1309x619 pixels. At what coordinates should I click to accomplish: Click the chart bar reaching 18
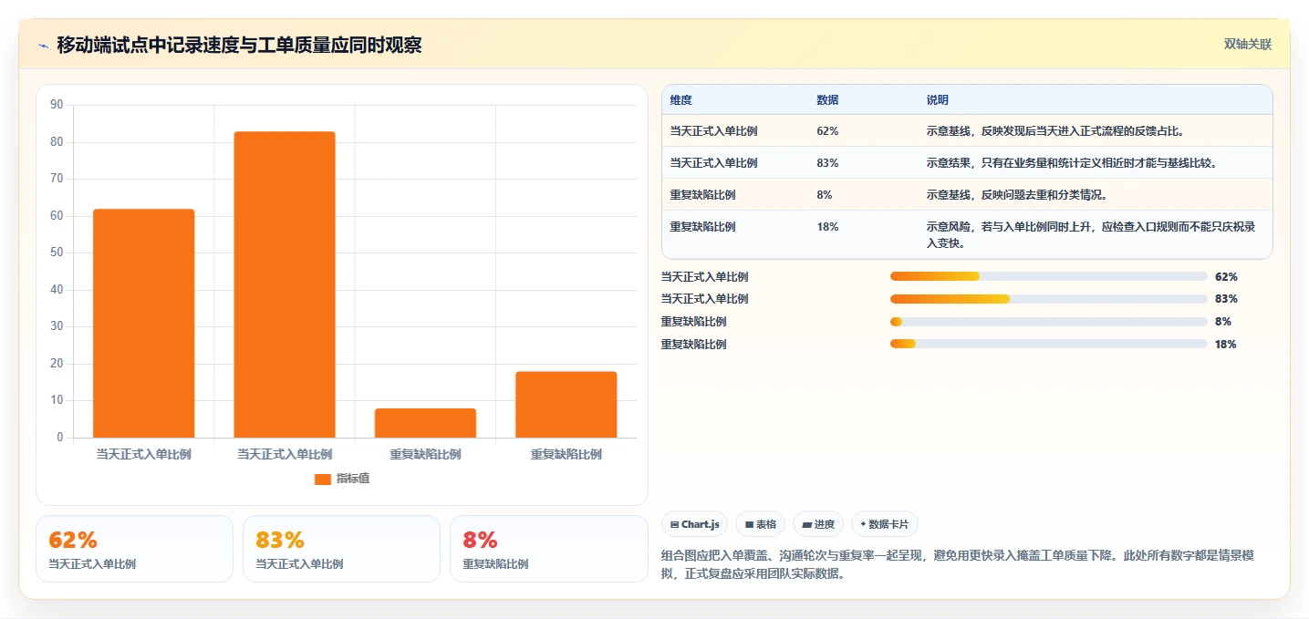(566, 405)
